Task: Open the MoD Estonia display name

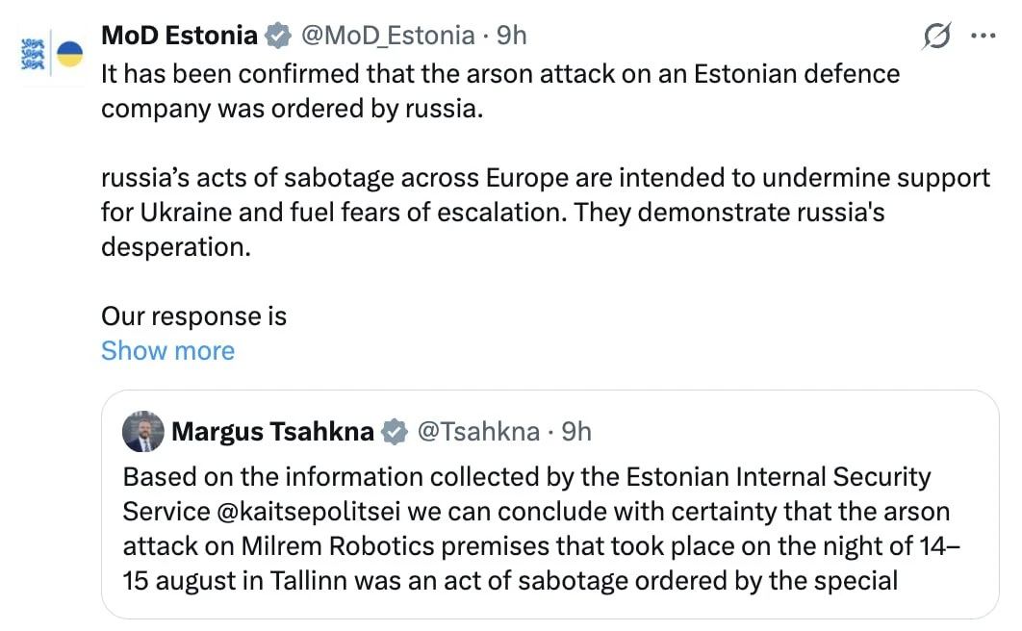Action: tap(180, 36)
